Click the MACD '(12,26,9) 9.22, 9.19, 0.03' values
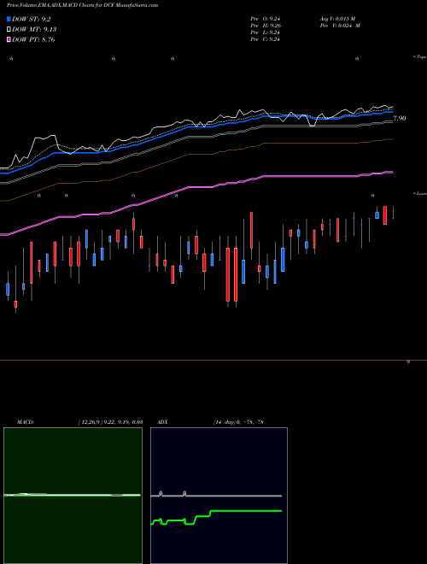 coord(110,422)
